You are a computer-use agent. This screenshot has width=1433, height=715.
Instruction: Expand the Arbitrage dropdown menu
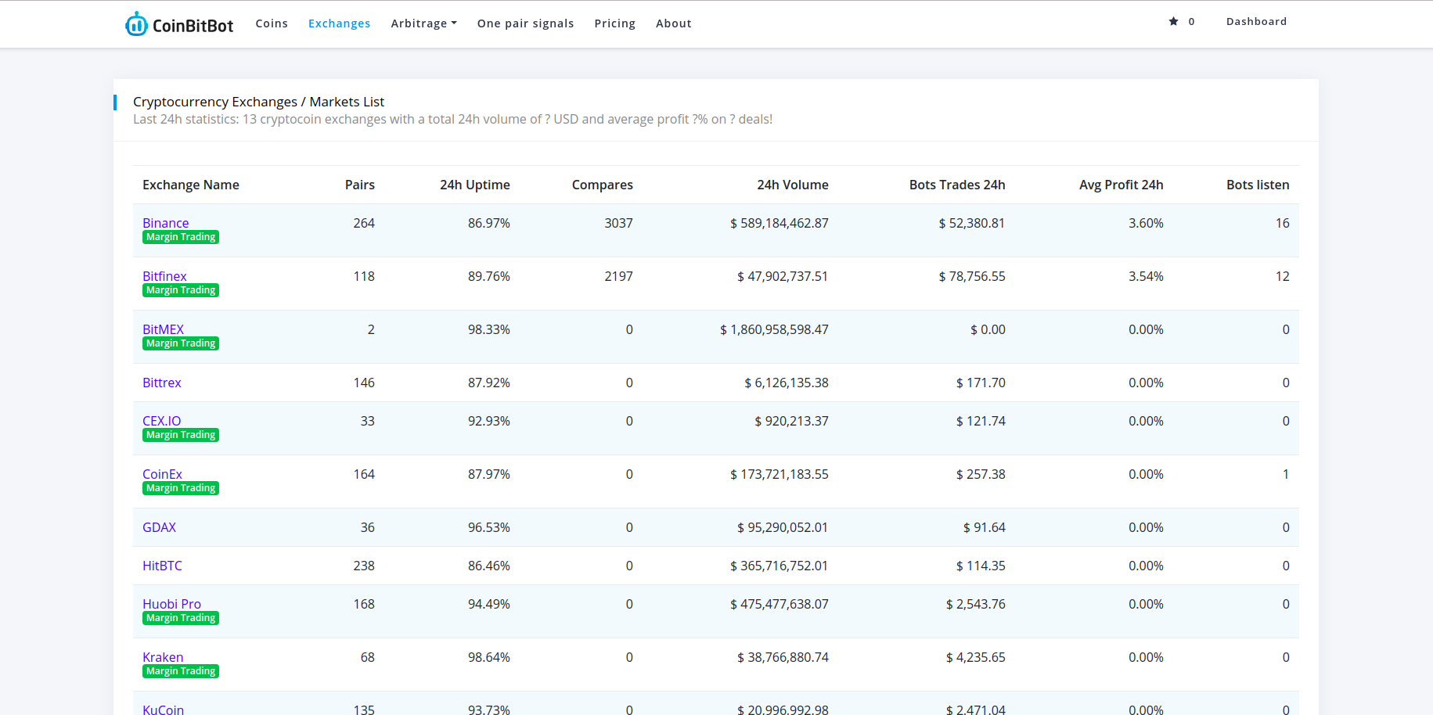(x=423, y=23)
